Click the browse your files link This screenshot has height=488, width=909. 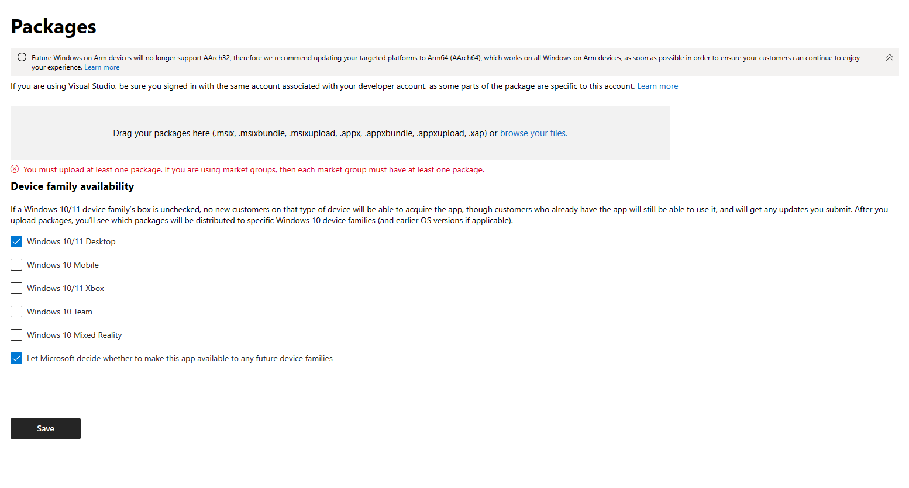coord(533,133)
